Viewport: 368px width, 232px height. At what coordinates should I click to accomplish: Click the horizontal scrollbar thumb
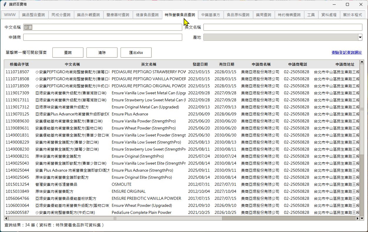[115, 218]
